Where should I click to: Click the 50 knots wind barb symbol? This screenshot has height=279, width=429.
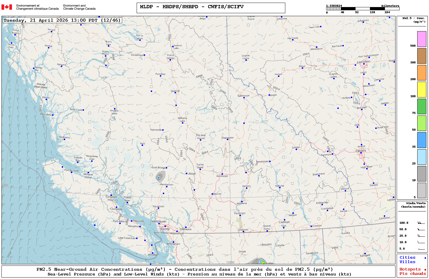pos(421,229)
